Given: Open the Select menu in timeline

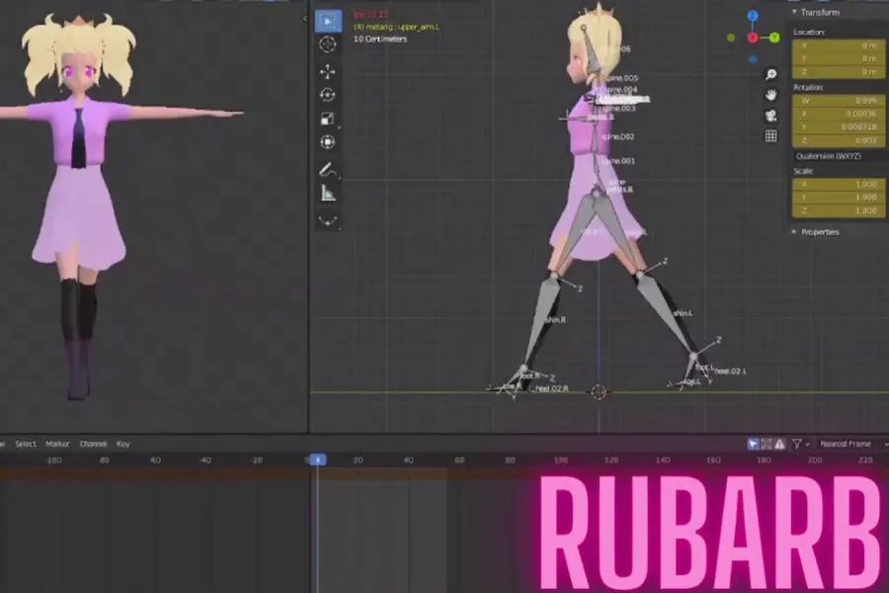Looking at the screenshot, I should pyautogui.click(x=26, y=444).
